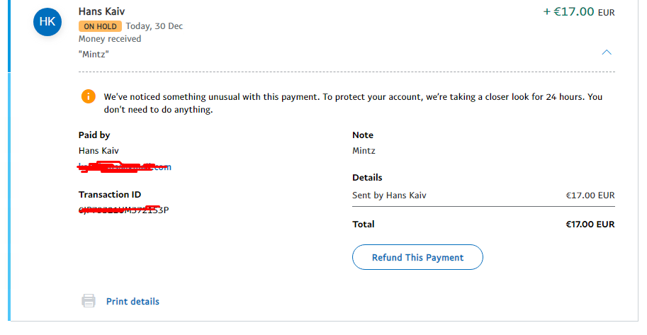Open the payer's redacted email link

(x=125, y=167)
